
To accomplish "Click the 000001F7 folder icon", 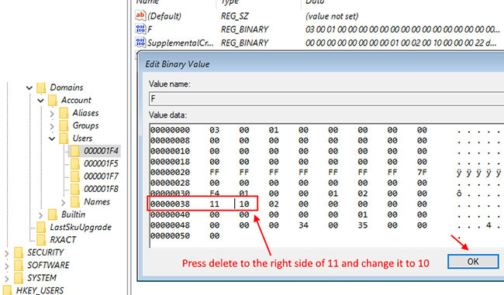I will click(x=75, y=177).
